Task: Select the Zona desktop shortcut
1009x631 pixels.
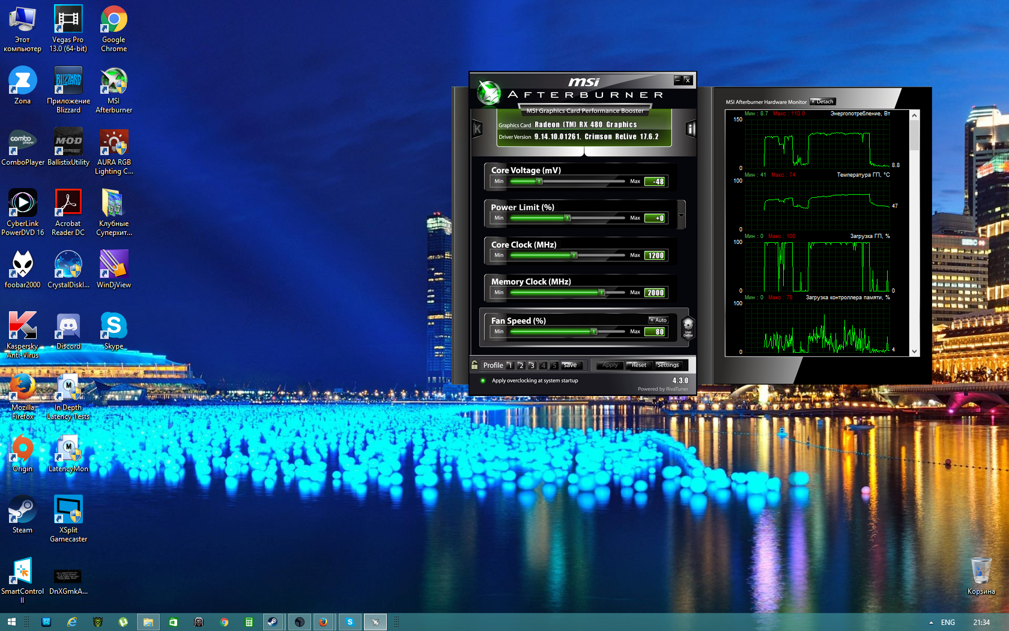Action: pos(22,86)
